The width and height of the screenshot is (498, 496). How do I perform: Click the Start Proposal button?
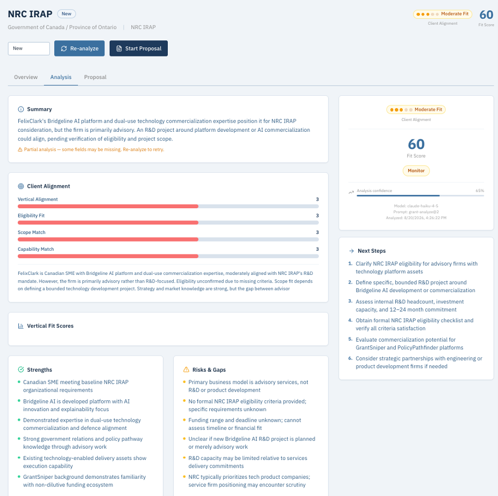coord(138,48)
